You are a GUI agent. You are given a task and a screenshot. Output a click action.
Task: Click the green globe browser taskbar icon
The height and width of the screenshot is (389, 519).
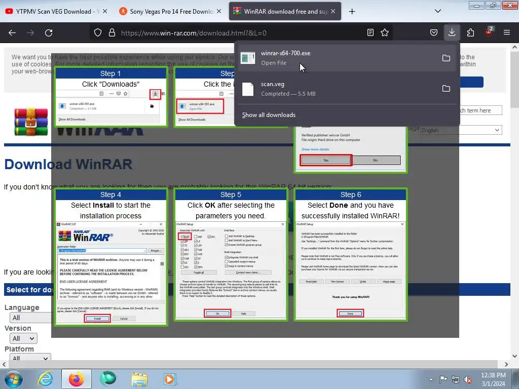click(x=108, y=379)
